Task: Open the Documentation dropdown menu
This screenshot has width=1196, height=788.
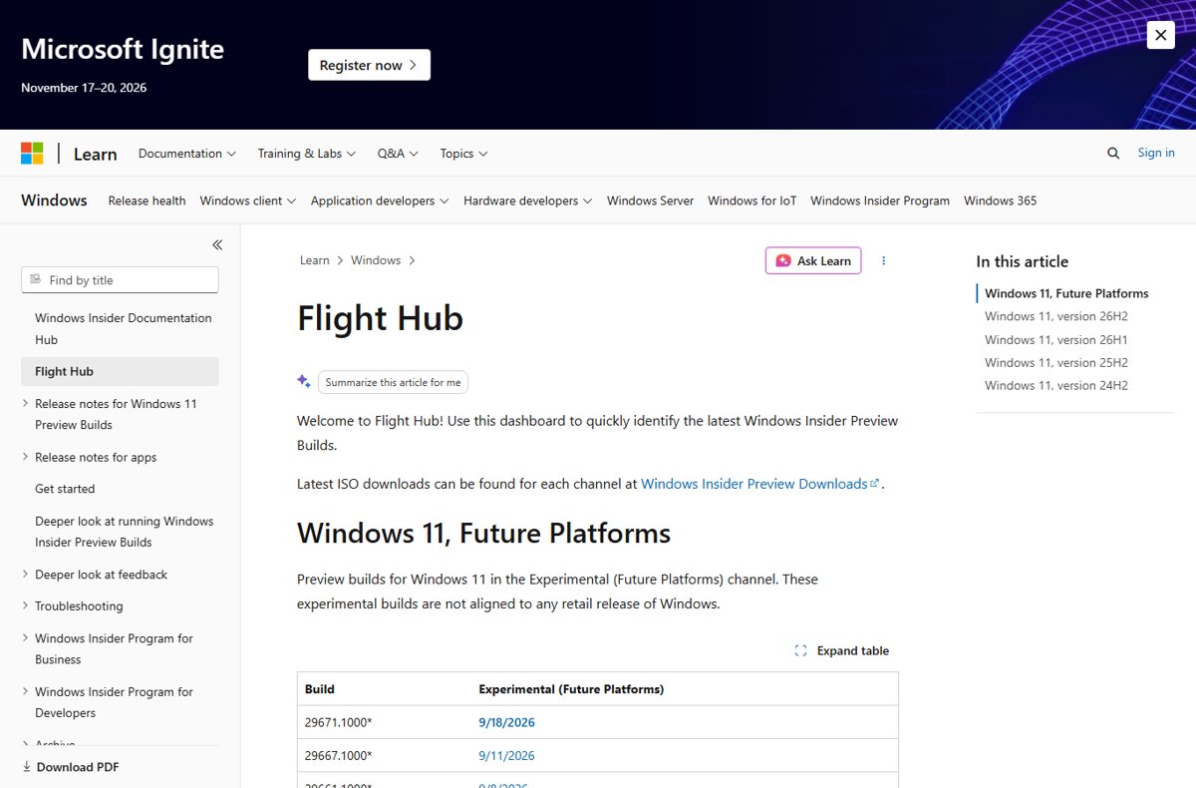Action: point(187,154)
